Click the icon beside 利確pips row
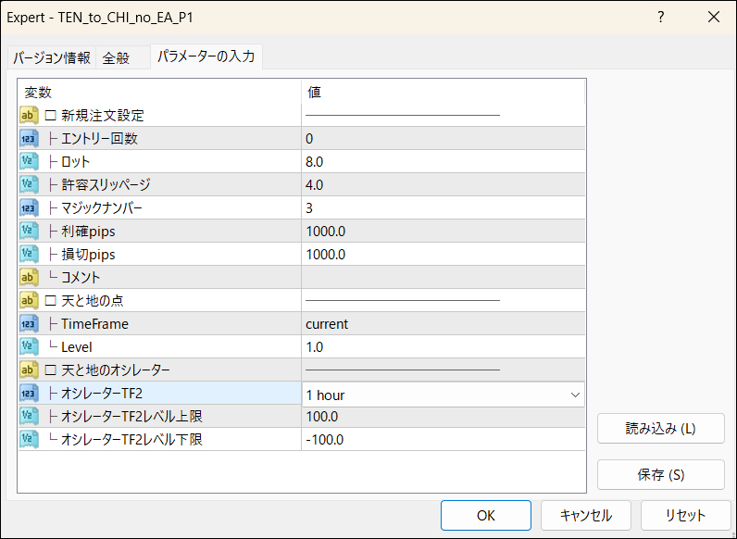This screenshot has width=737, height=539. click(28, 231)
